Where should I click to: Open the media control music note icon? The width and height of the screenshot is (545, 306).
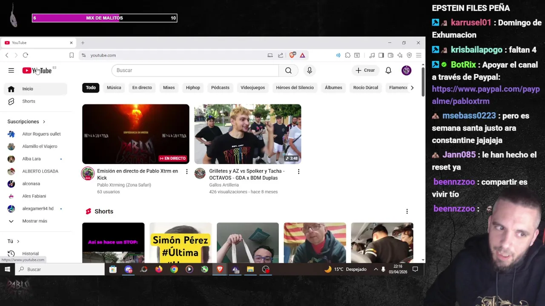(372, 55)
